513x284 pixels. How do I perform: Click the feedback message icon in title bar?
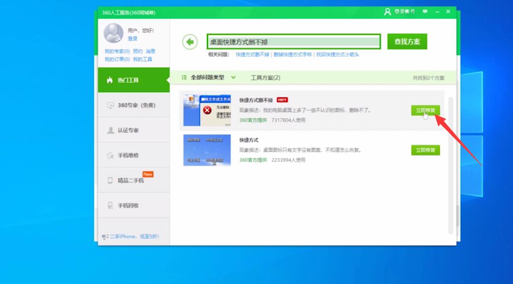[x=425, y=12]
